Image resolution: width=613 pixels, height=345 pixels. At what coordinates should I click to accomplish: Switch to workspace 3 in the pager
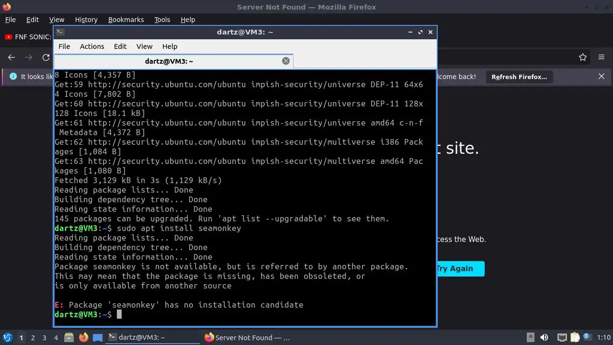44,337
